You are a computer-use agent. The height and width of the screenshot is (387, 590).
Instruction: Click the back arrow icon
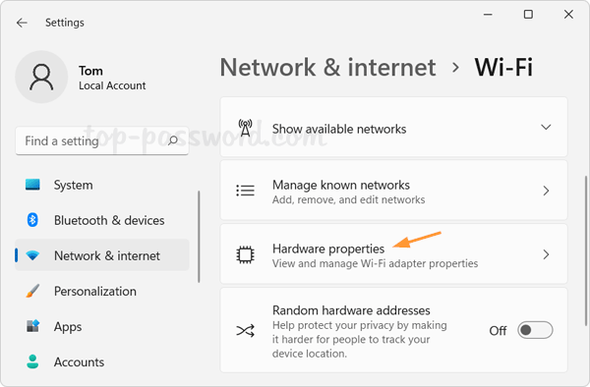point(22,23)
